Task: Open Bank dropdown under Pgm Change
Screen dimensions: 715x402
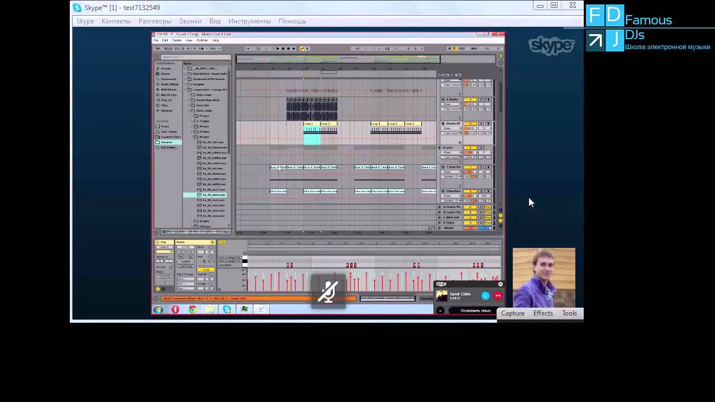Action: pyautogui.click(x=185, y=279)
